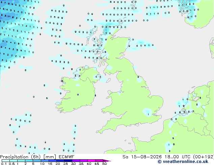Click the legend scale value '0.1'
214x165 pixels.
tap(4, 164)
